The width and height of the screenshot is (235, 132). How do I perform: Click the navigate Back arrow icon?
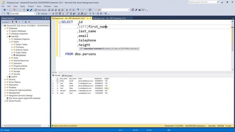pyautogui.click(x=5, y=10)
